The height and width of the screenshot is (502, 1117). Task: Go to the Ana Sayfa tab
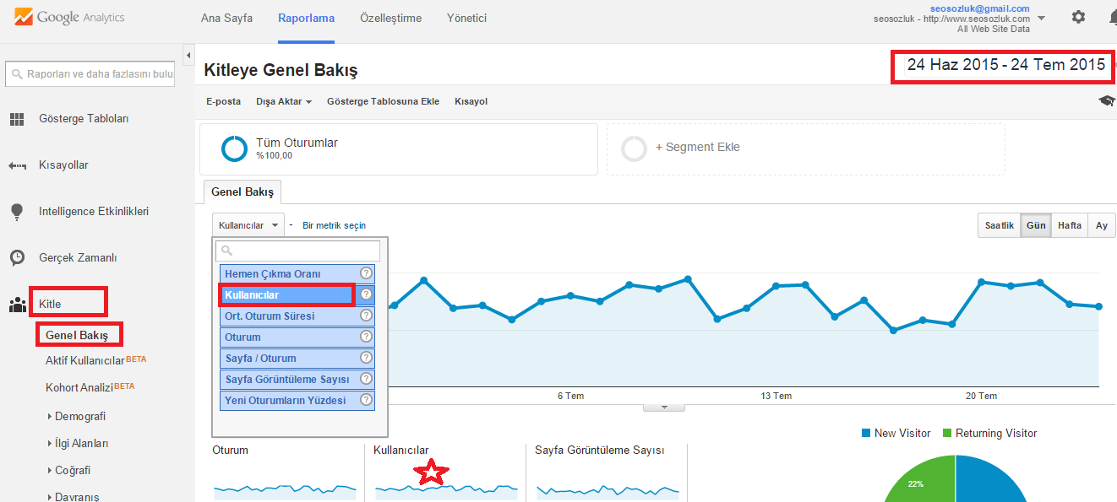coord(226,18)
